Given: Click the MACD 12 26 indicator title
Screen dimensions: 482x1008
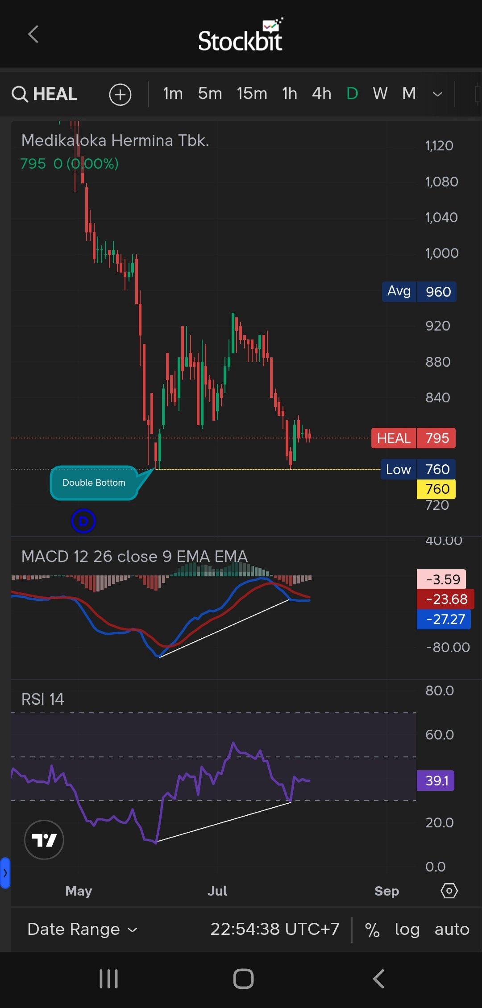Looking at the screenshot, I should point(134,556).
